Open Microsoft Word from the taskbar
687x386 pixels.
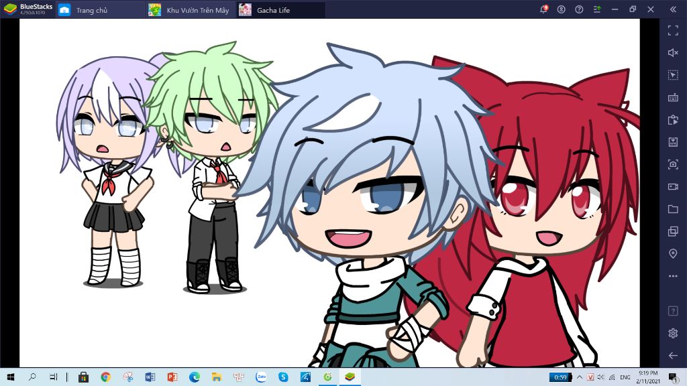(150, 377)
